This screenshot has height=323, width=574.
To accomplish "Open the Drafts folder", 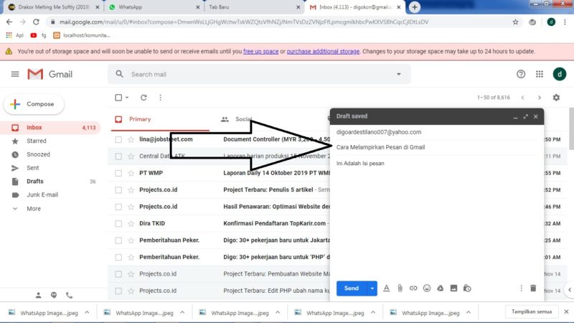I will click(34, 182).
